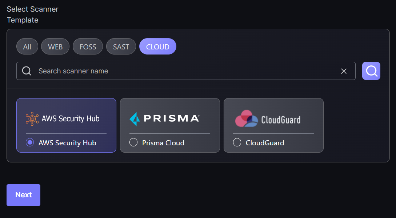The image size is (396, 218).
Task: Click the Prisma logo image
Action: point(164,118)
